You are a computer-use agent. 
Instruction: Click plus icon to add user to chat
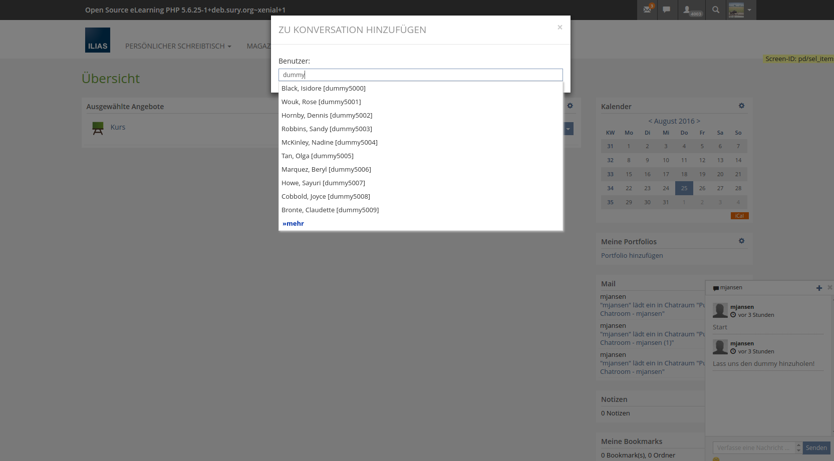coord(819,288)
